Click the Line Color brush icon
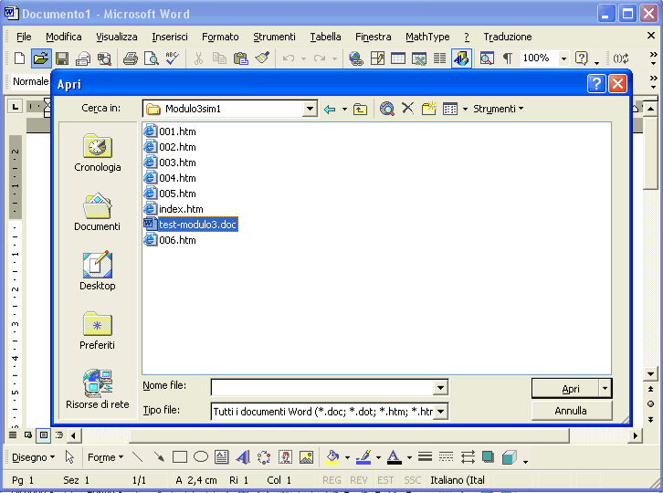The width and height of the screenshot is (663, 493). click(x=363, y=457)
